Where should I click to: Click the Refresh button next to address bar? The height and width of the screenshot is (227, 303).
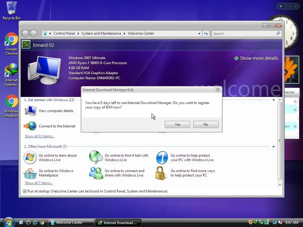click(206, 34)
